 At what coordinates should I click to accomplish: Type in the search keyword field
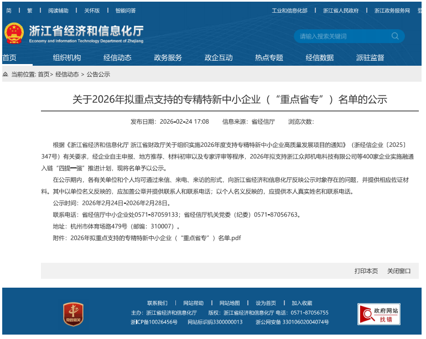(343, 36)
